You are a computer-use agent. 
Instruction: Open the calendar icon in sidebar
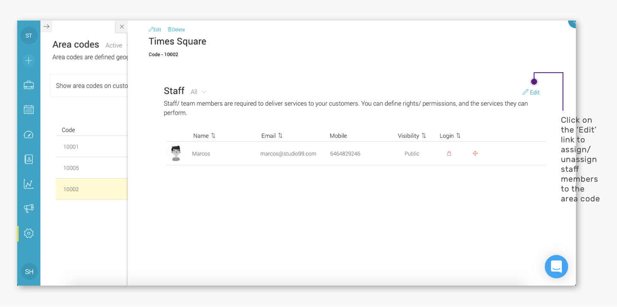click(29, 109)
